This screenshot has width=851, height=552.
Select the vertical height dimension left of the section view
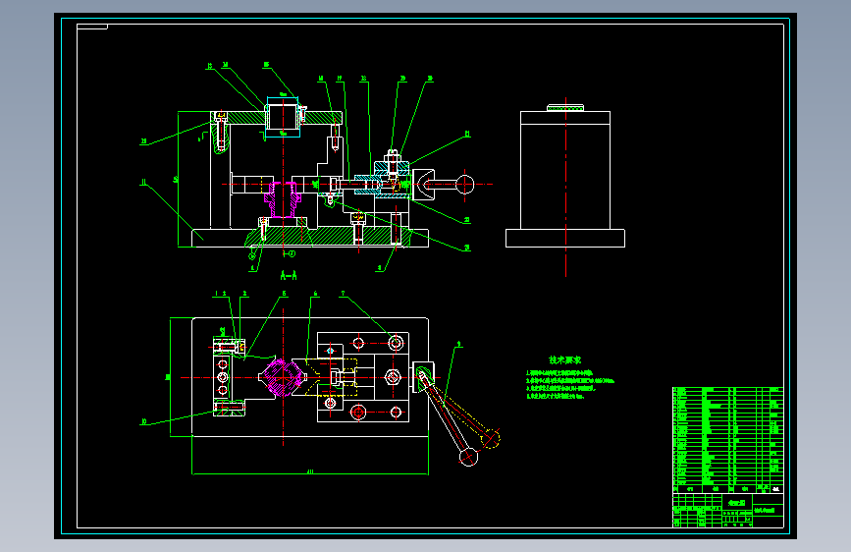(177, 180)
